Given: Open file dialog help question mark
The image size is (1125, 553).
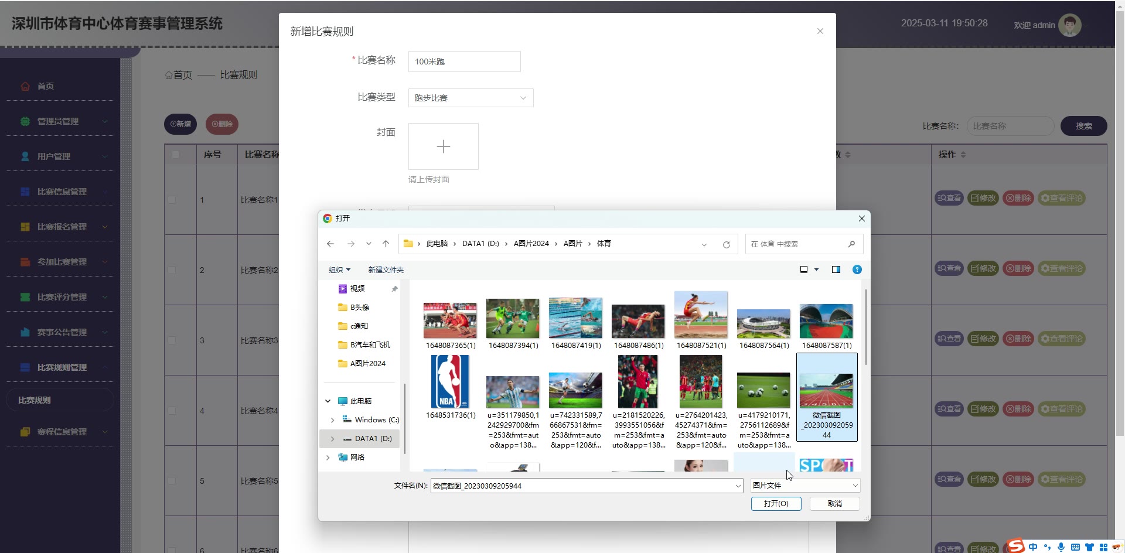Looking at the screenshot, I should pos(857,269).
